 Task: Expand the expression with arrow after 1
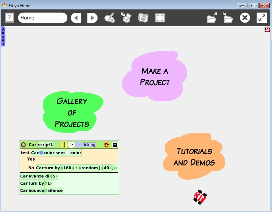pos(51,183)
